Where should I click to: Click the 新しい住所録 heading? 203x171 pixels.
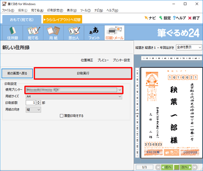tap(16, 47)
